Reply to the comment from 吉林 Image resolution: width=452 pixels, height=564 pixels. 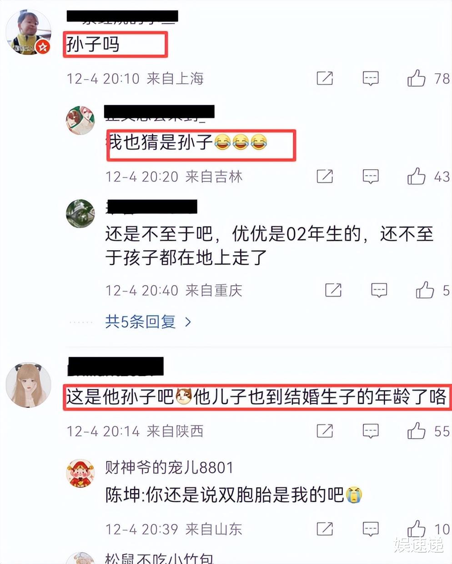pyautogui.click(x=371, y=176)
